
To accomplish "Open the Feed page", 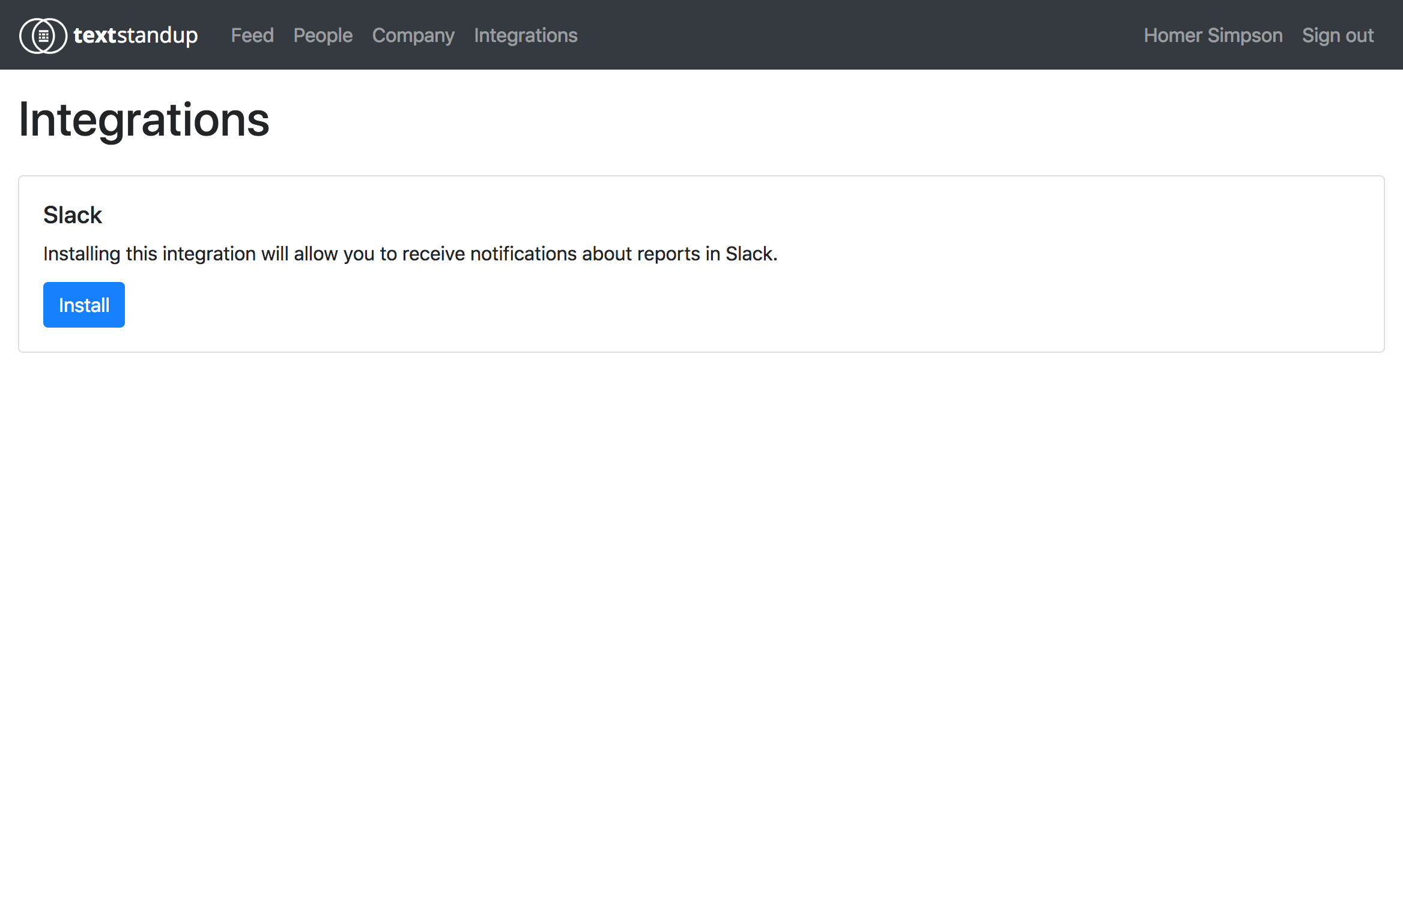I will (x=252, y=35).
